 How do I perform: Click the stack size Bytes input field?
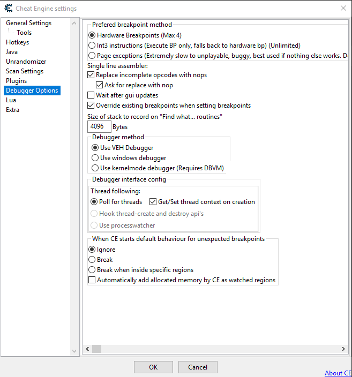click(99, 127)
